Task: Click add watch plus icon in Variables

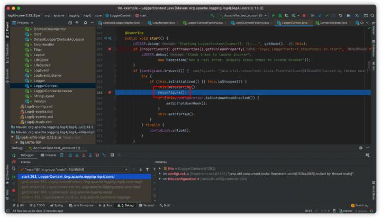Action: click(155, 169)
